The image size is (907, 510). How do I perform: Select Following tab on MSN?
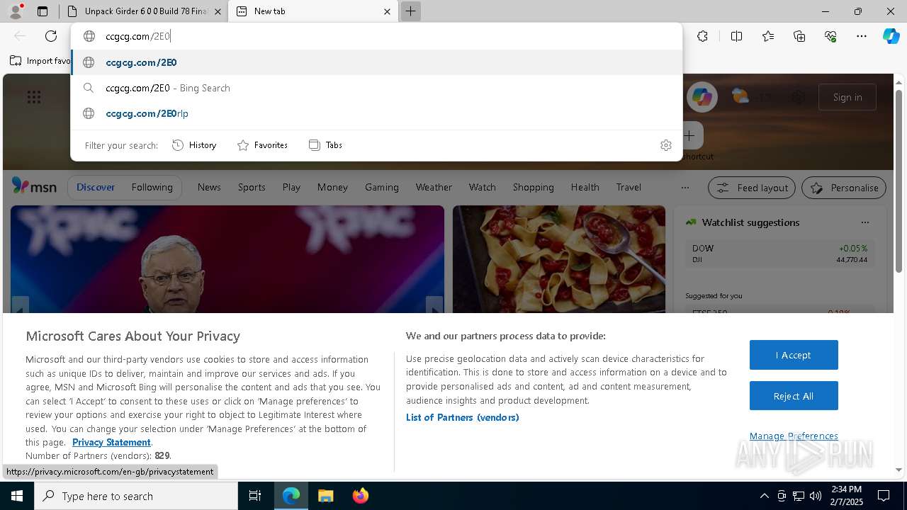(152, 187)
